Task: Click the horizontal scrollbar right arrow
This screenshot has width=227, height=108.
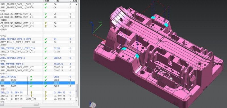Action: (73, 104)
